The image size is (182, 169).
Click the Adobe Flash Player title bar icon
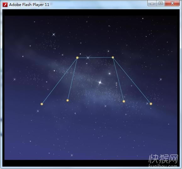pyautogui.click(x=5, y=5)
